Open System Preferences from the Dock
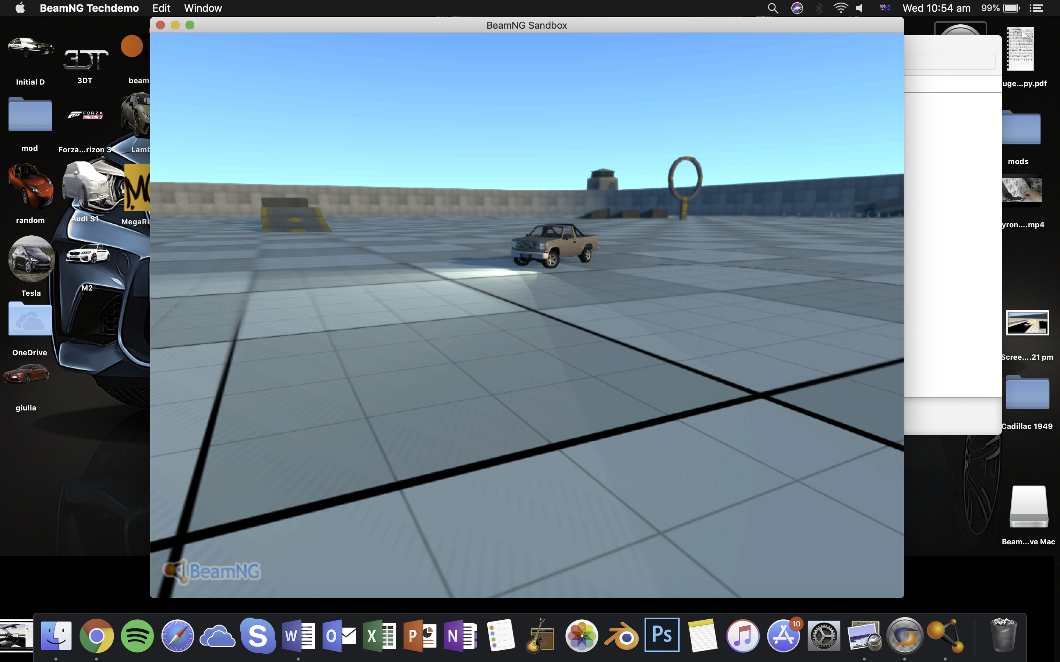Viewport: 1060px width, 662px height. point(824,635)
